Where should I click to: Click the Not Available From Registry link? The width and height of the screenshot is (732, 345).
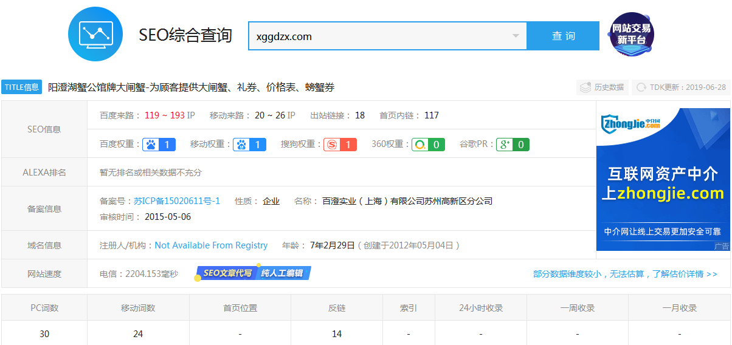pyautogui.click(x=211, y=245)
